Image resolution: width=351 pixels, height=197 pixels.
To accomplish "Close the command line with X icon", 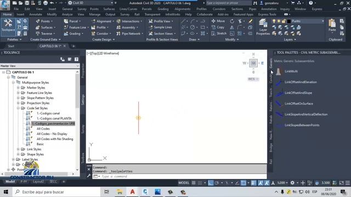I will click(89, 169).
